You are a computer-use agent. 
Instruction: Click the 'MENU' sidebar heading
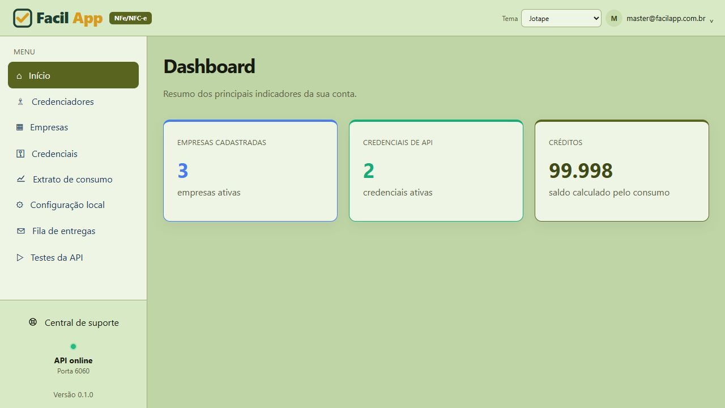(x=24, y=52)
